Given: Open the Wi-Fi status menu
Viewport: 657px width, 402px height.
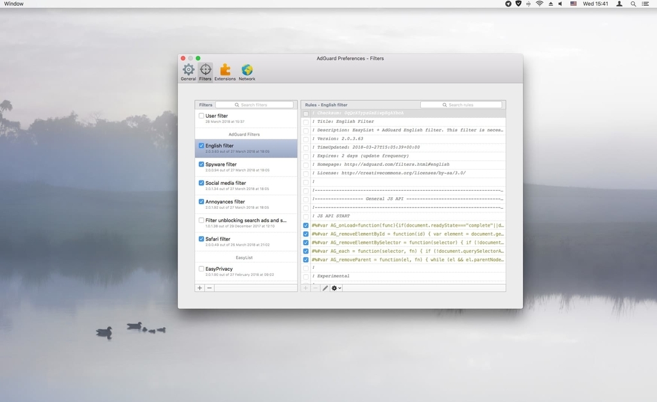Looking at the screenshot, I should click(x=540, y=4).
